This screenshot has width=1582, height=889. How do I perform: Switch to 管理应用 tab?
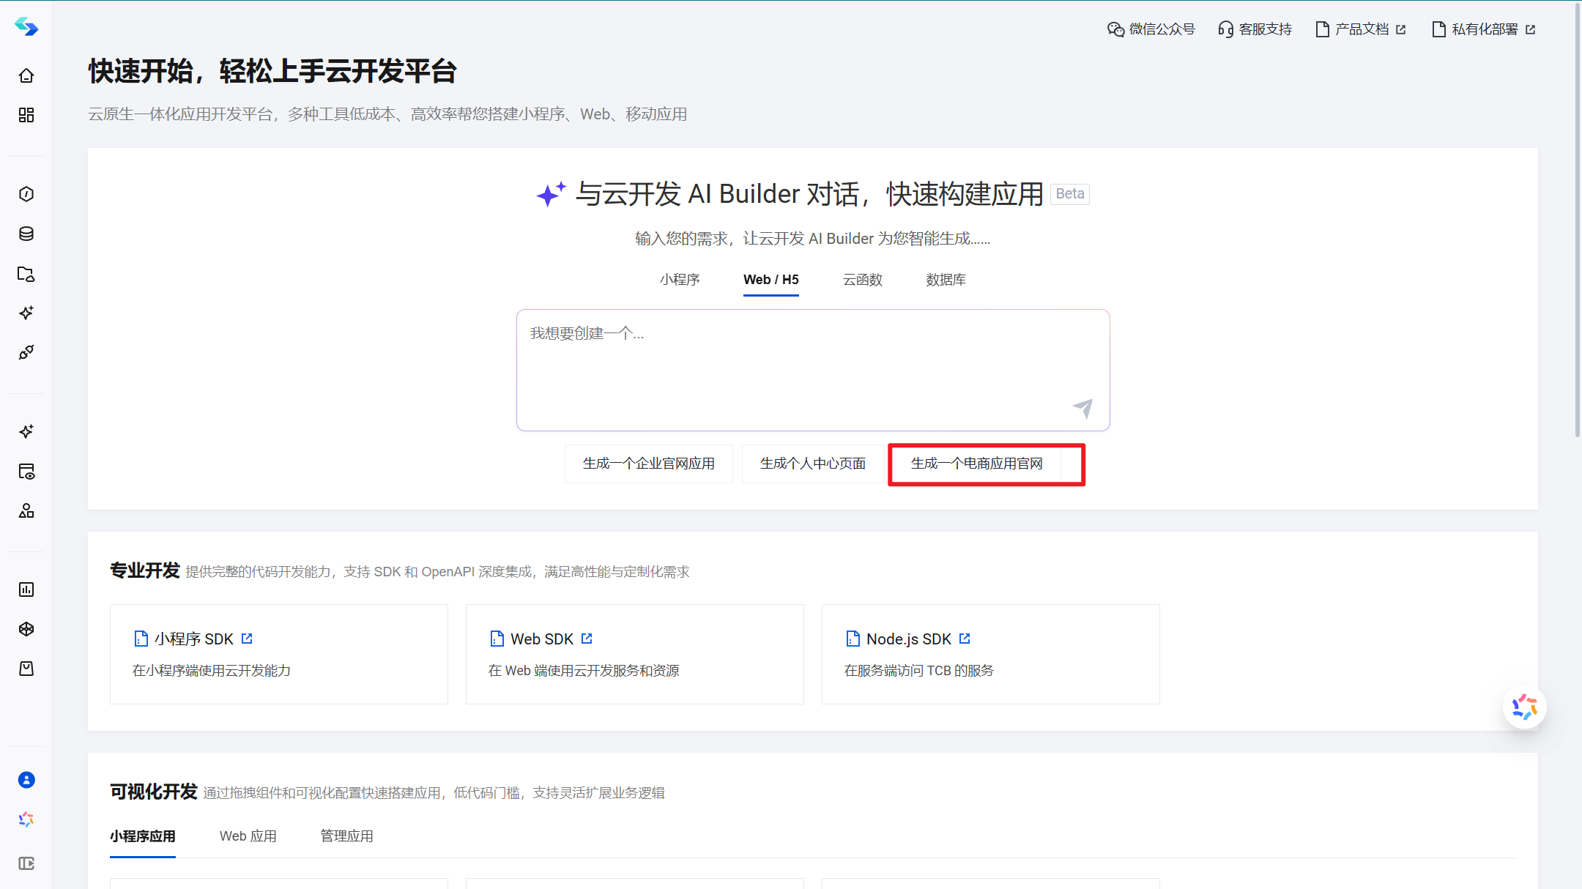(347, 836)
